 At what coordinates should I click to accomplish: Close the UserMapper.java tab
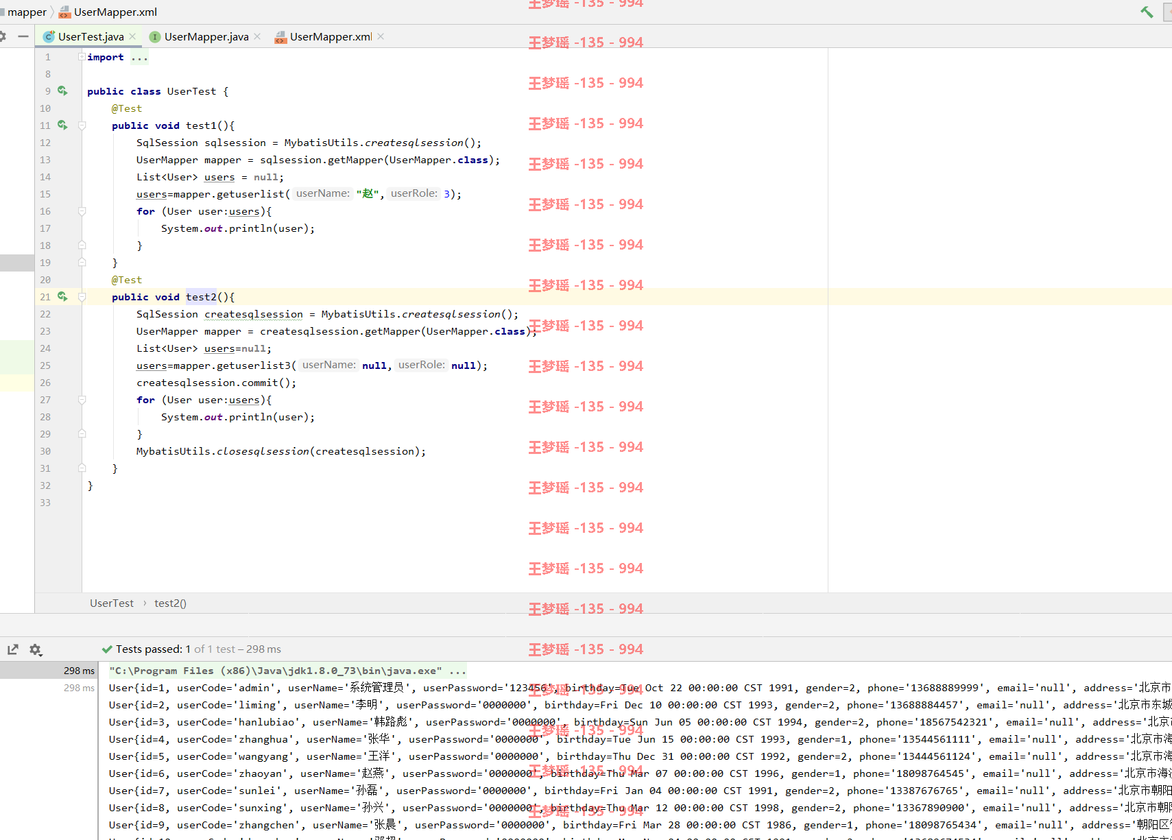[x=257, y=36]
